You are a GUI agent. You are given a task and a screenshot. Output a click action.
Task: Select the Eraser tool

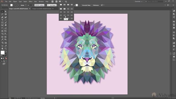(x=5, y=25)
